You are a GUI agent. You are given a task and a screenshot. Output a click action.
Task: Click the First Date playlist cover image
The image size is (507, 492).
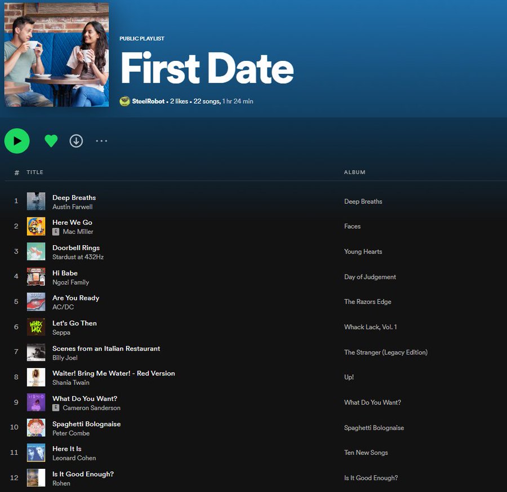pyautogui.click(x=56, y=54)
